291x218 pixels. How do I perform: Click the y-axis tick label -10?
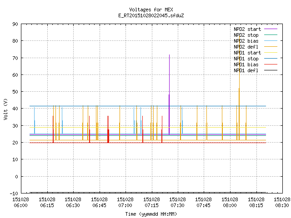pyautogui.click(x=14, y=193)
